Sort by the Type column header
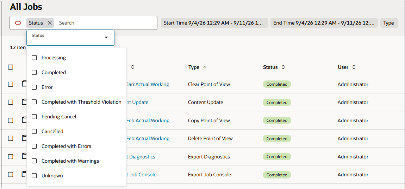This screenshot has height=189, width=405. [x=198, y=67]
